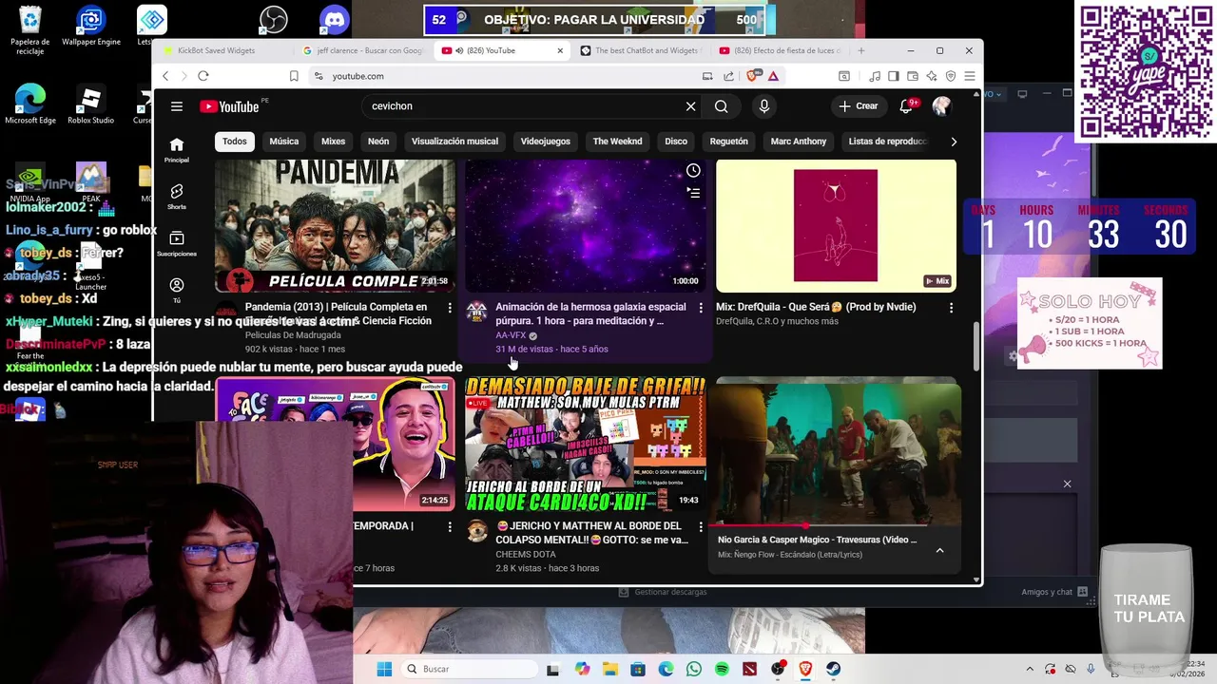
Task: Bookmark this page in Brave
Action: click(294, 76)
